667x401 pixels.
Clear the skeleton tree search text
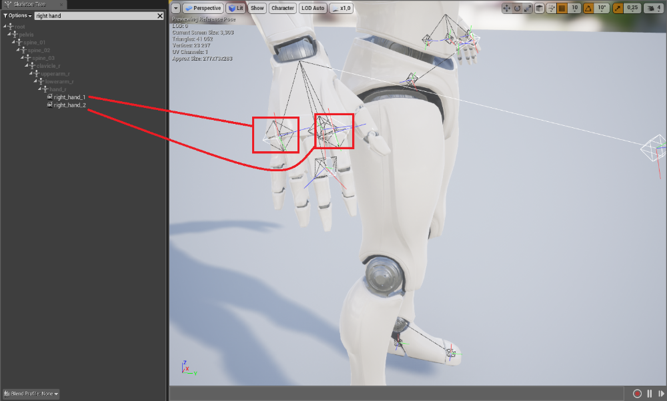160,15
